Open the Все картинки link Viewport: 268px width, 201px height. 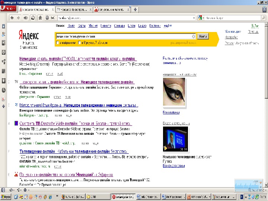click(x=171, y=112)
